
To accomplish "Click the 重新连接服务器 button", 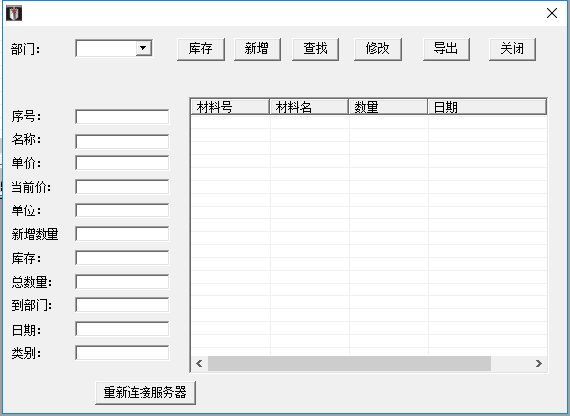I will pos(145,392).
